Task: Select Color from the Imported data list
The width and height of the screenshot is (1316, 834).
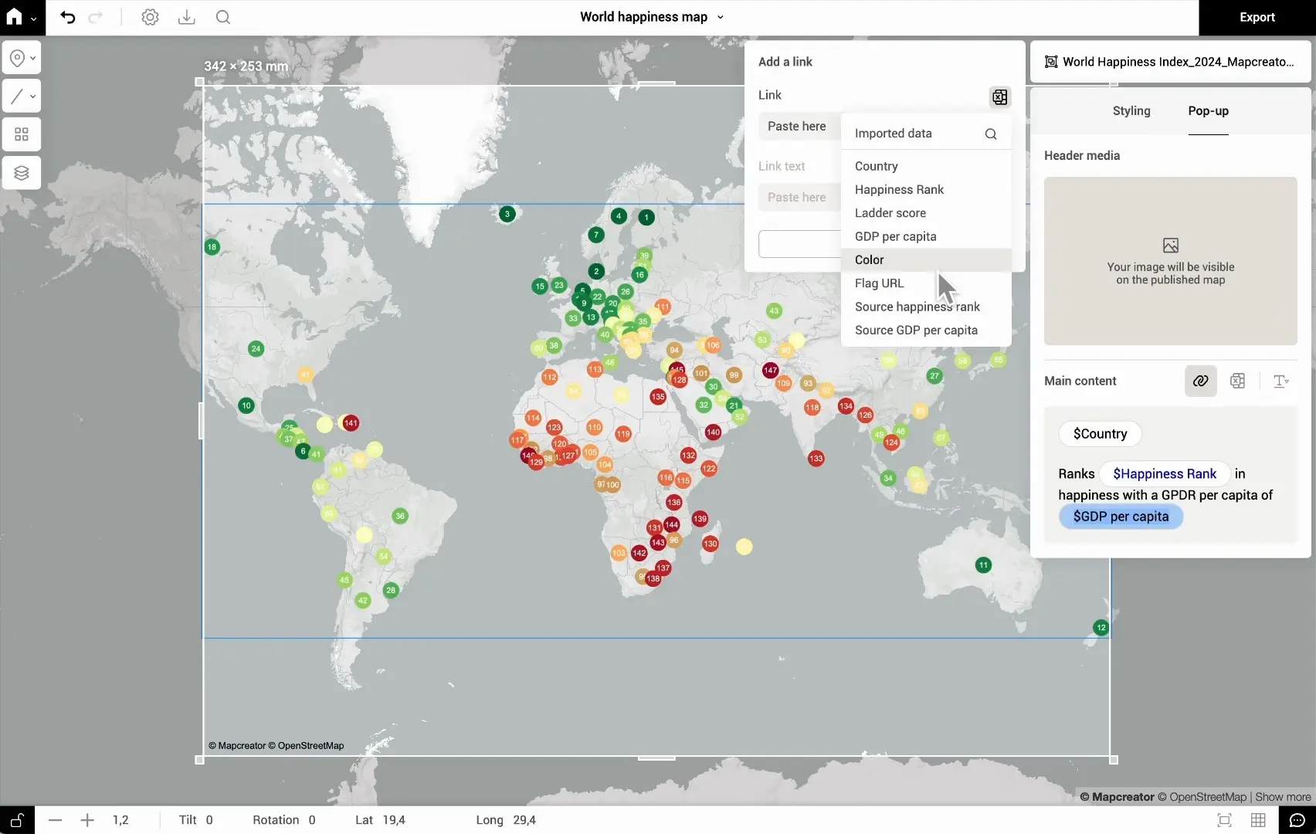Action: coord(869,259)
